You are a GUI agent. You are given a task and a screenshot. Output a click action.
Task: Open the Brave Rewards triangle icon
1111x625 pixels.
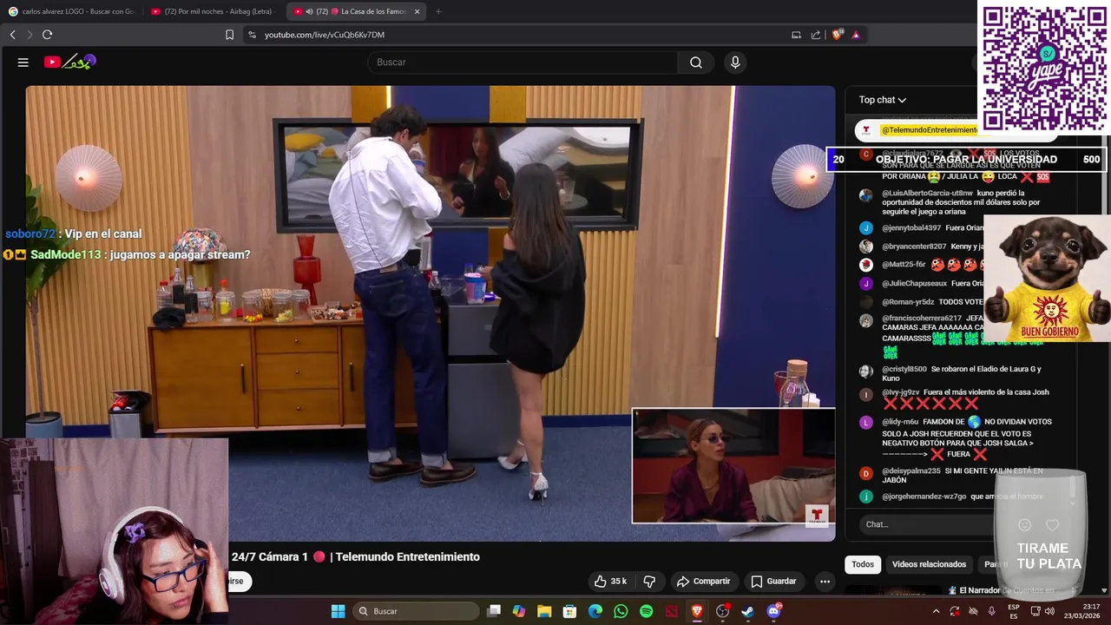point(856,35)
